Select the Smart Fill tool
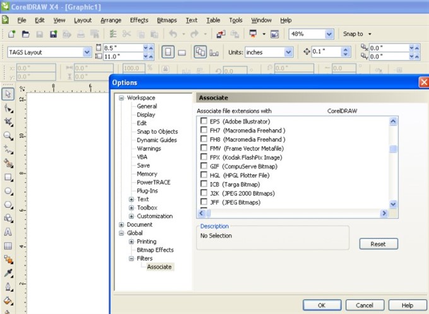429x314 pixels. click(8, 163)
